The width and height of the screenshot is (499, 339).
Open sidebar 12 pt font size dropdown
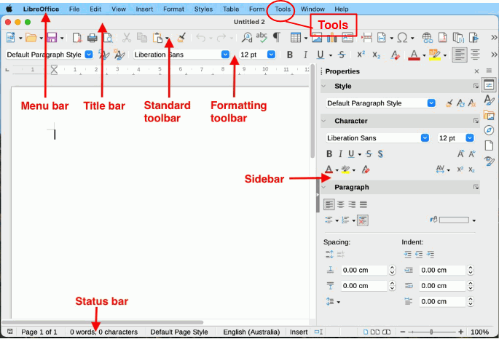click(x=470, y=138)
